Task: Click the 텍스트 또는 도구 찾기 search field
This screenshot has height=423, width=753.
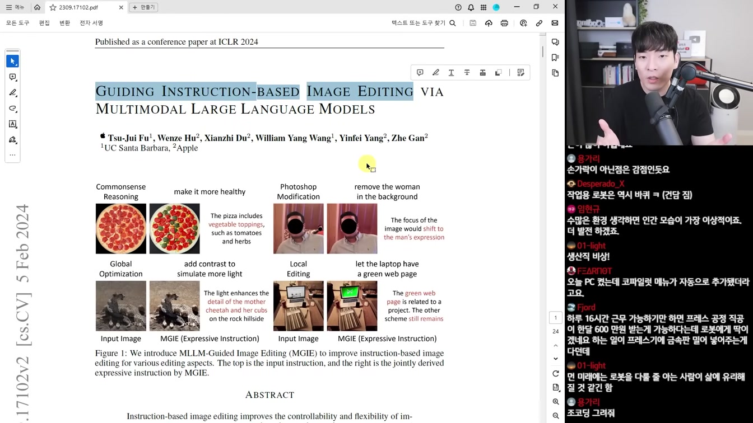Action: (x=424, y=23)
